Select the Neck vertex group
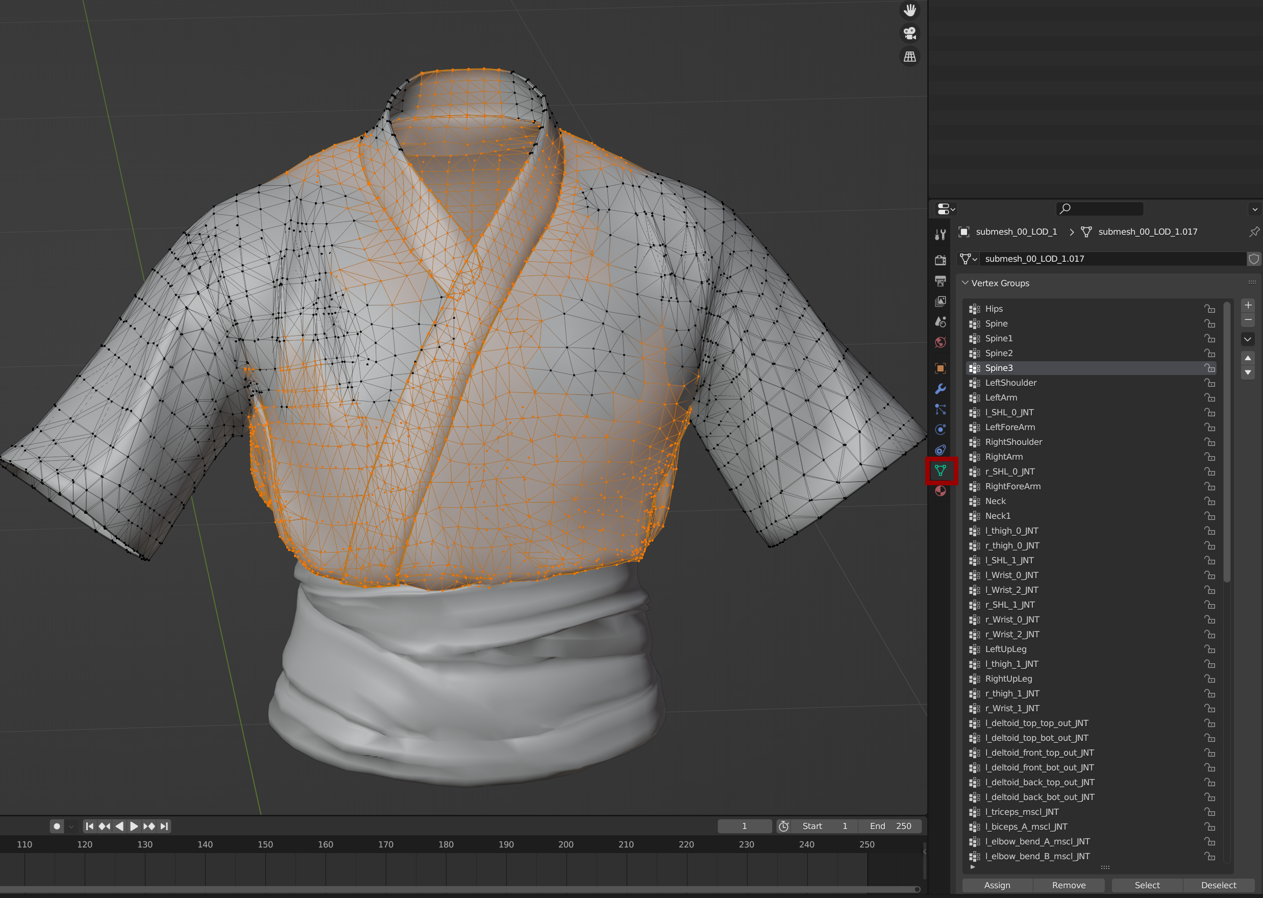 (996, 501)
